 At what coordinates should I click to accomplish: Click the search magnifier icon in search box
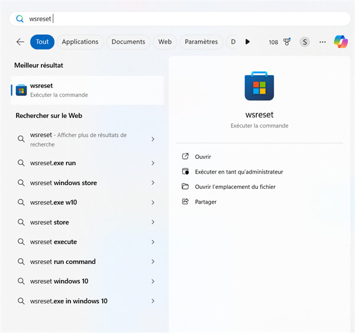coord(20,19)
